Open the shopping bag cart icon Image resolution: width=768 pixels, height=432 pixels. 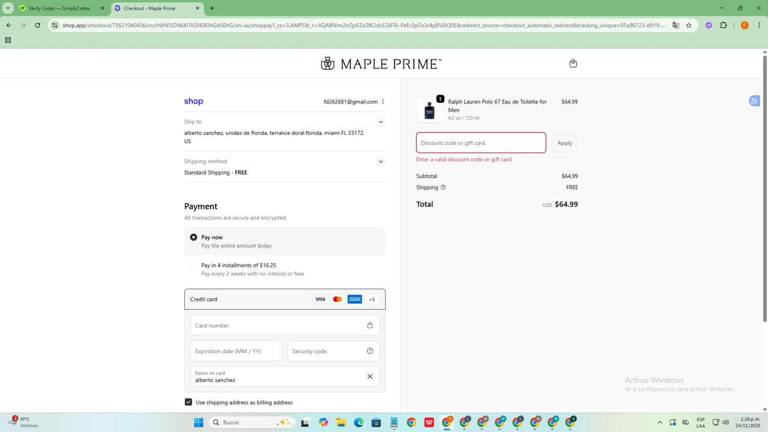(x=573, y=63)
